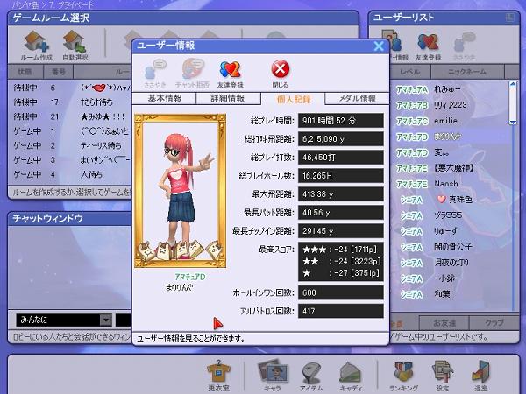Click the レベル column header in user list

tap(410, 72)
